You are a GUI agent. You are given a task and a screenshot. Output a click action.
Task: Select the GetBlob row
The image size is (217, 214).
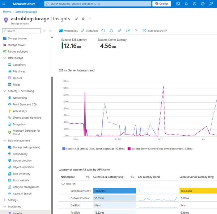138,205
